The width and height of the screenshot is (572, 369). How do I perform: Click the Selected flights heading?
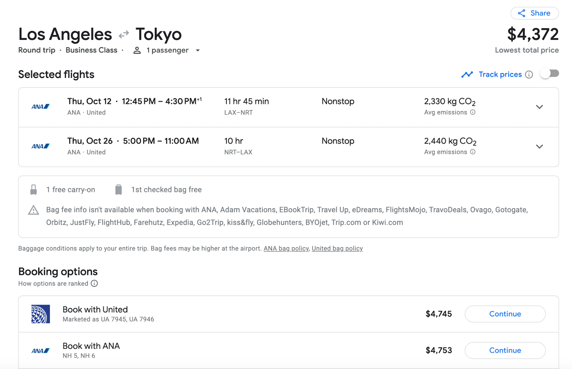56,74
